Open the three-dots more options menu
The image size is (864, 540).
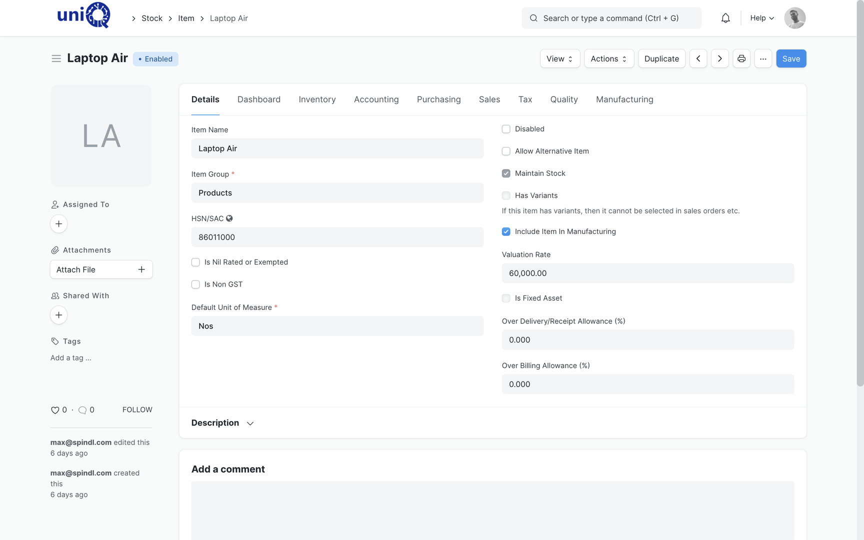pyautogui.click(x=763, y=58)
